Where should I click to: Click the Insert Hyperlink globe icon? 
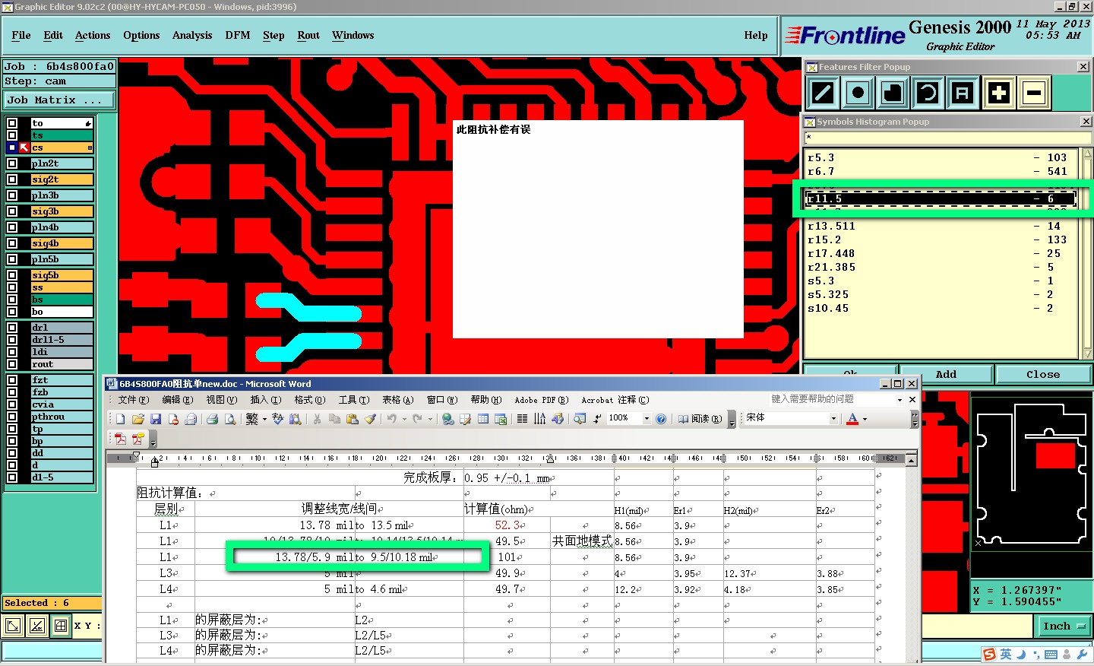pyautogui.click(x=447, y=419)
